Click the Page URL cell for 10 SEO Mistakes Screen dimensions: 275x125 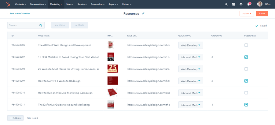149,57
